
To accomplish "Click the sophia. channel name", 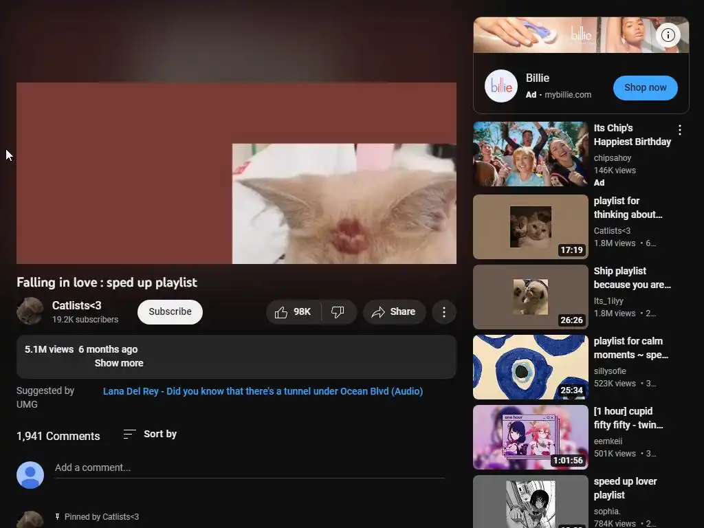I will pyautogui.click(x=607, y=511).
